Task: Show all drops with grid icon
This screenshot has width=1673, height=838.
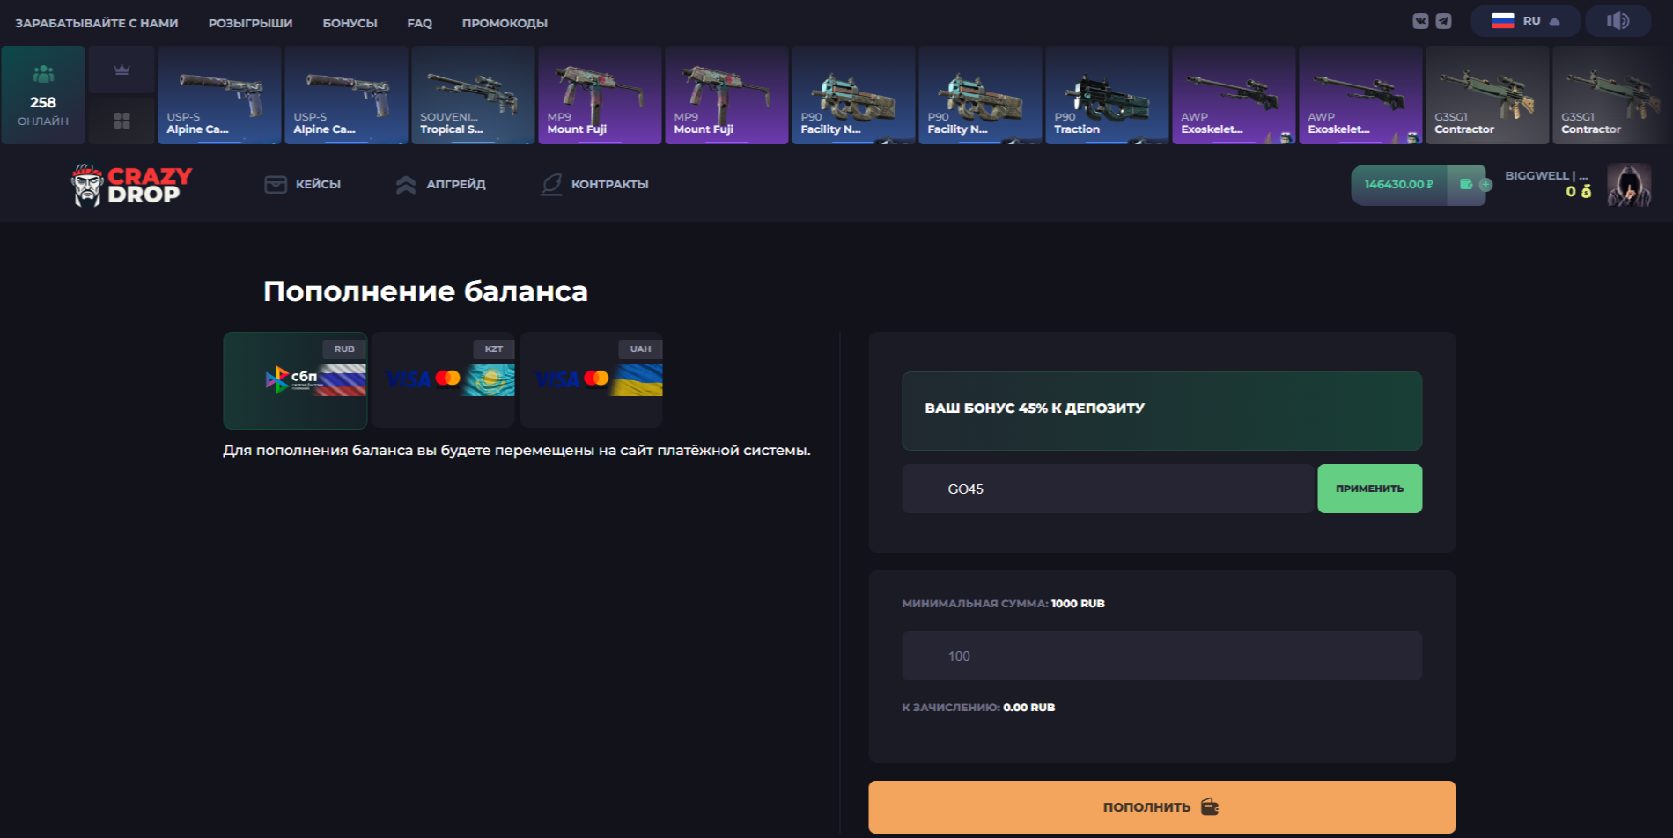Action: click(122, 121)
